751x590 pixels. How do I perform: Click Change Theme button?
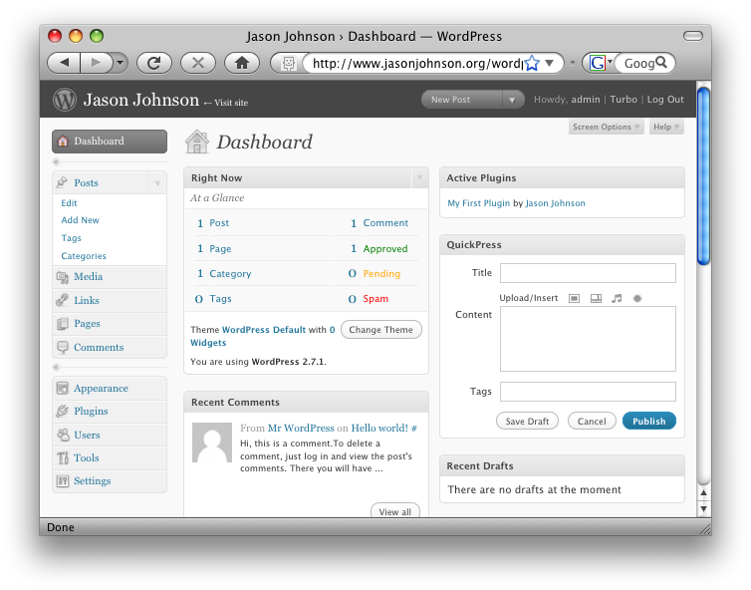pos(380,330)
